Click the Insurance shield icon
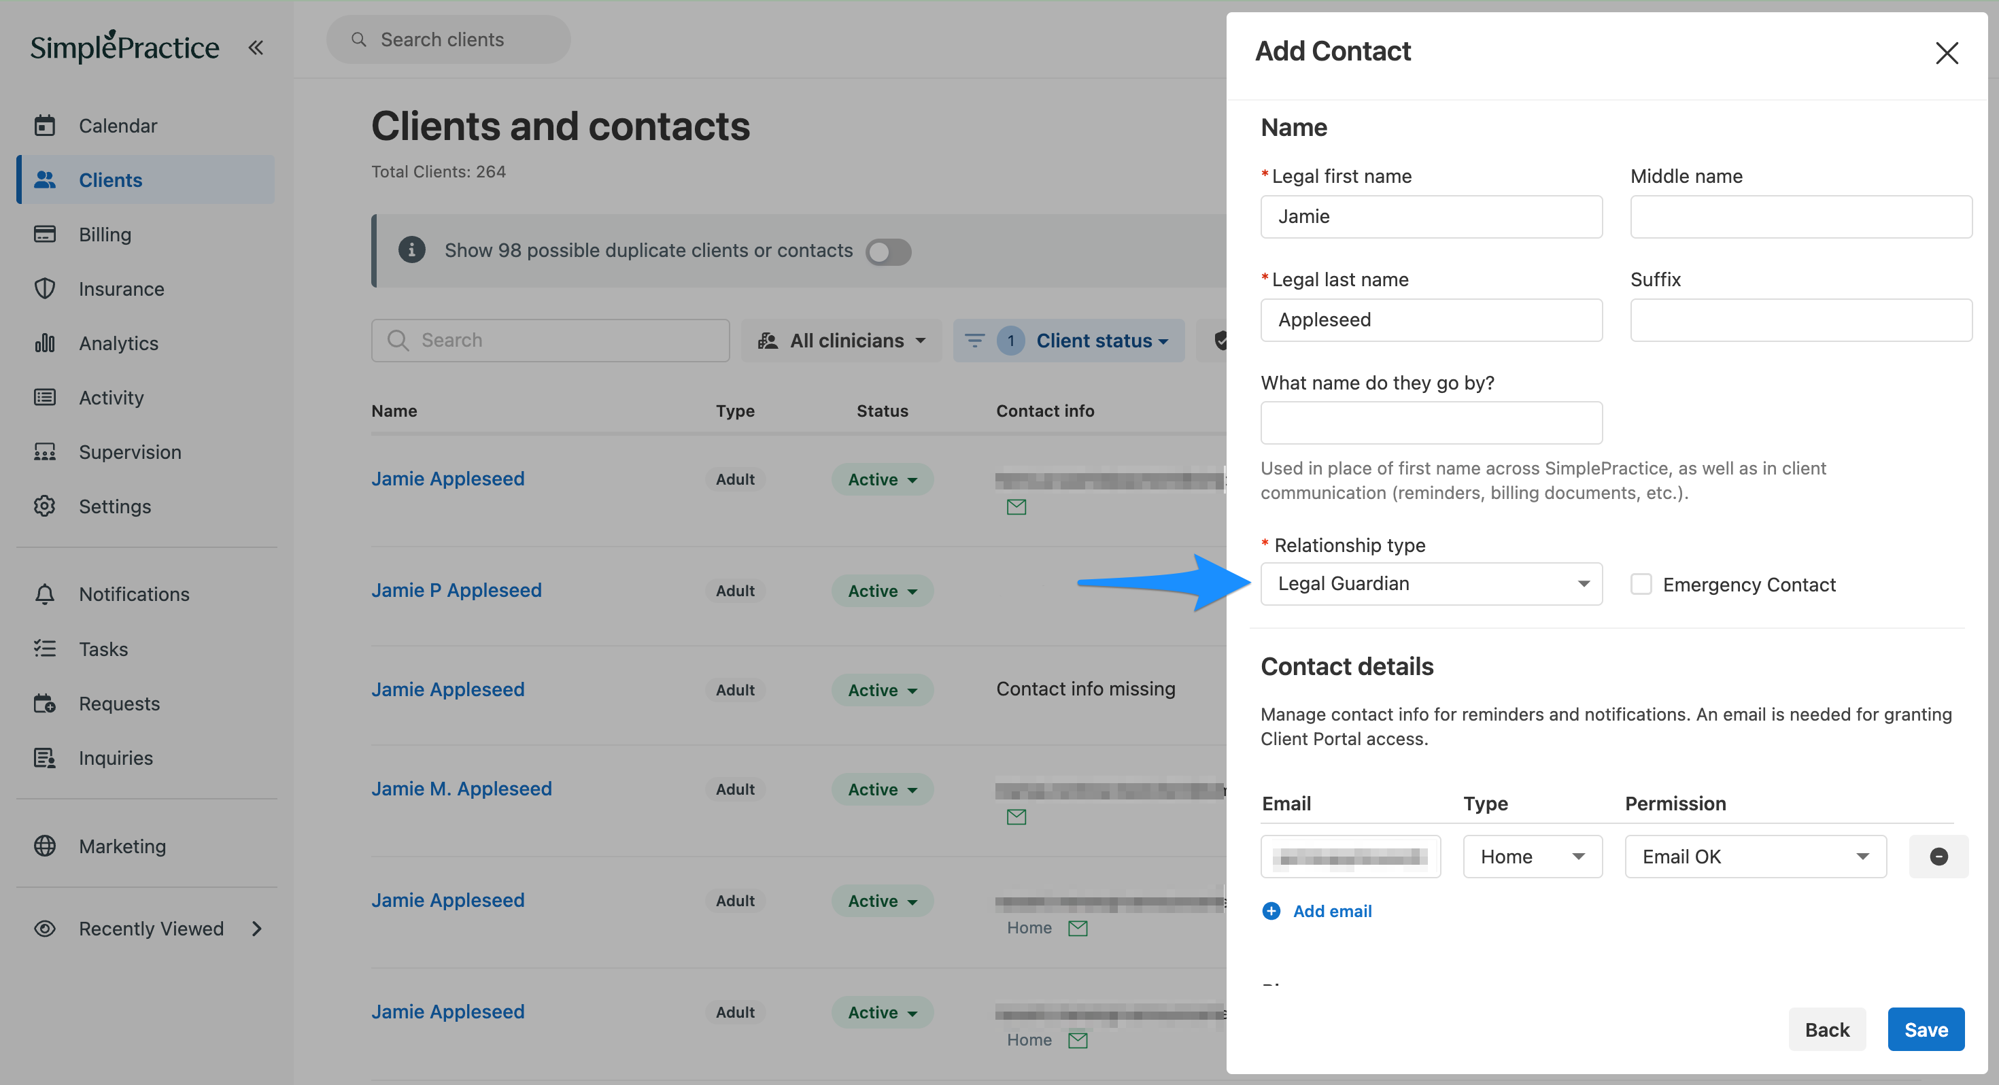Image resolution: width=1999 pixels, height=1085 pixels. coord(45,289)
